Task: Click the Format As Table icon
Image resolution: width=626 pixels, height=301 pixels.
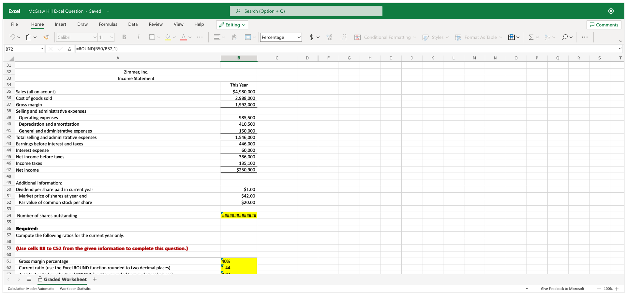Action: click(458, 37)
